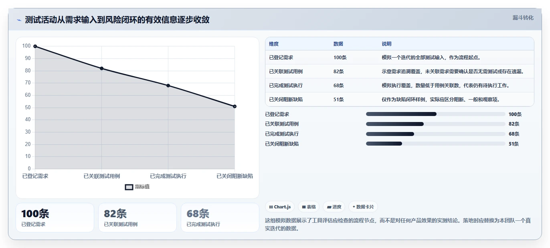Click the chart data point at 100
This screenshot has height=248, width=550.
click(35, 46)
